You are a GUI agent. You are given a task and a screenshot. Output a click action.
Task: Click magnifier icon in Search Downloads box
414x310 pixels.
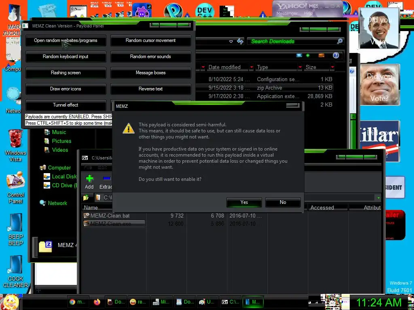[x=340, y=41]
